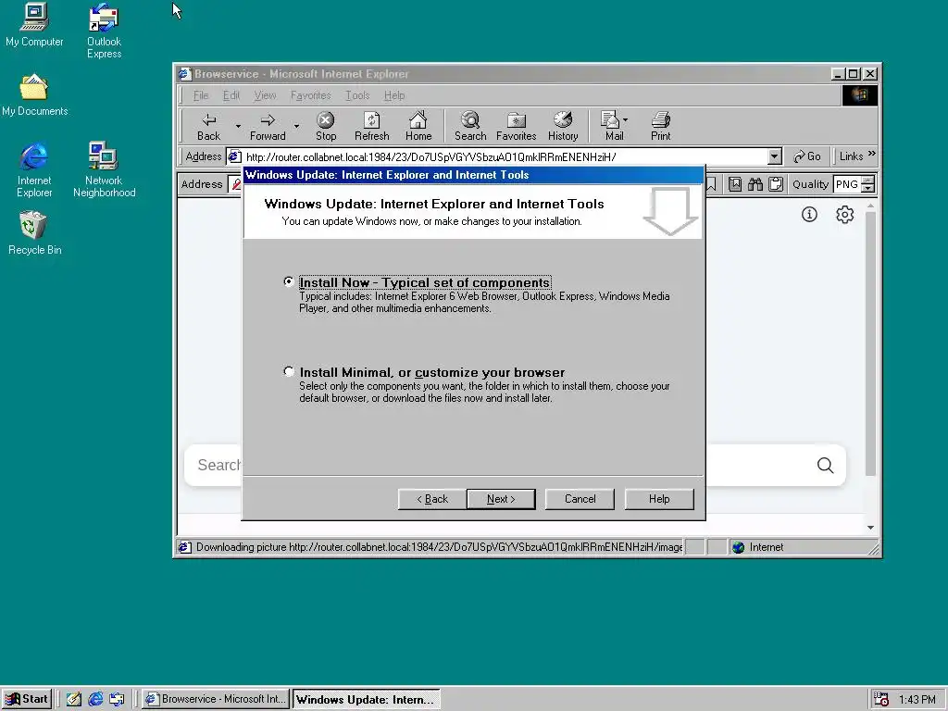Decrease Quality with spinner down arrow
This screenshot has width=948, height=711.
click(x=868, y=188)
